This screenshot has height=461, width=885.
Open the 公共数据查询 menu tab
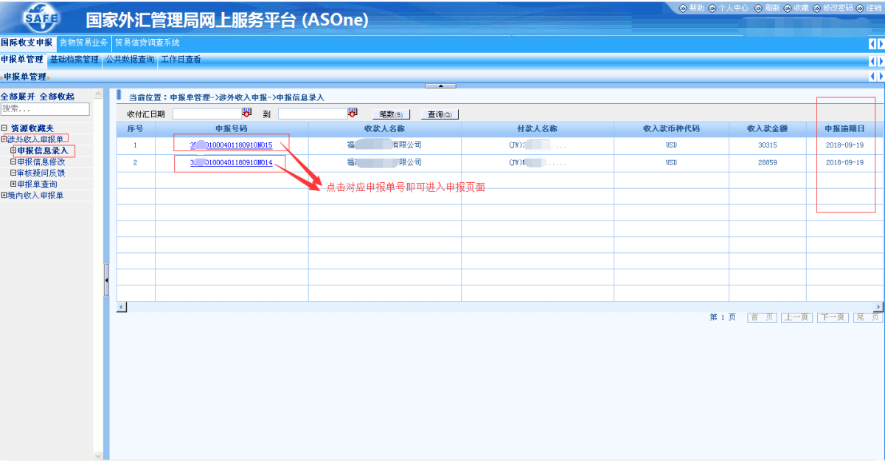click(130, 60)
